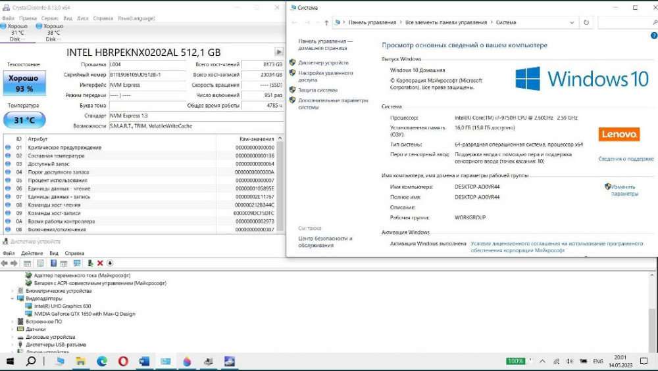Open the Язык(Language) menu in CrystalDiskInfo
The width and height of the screenshot is (658, 371).
136,18
